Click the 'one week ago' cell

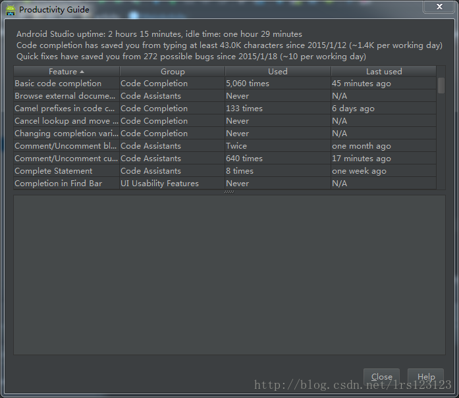pos(383,171)
